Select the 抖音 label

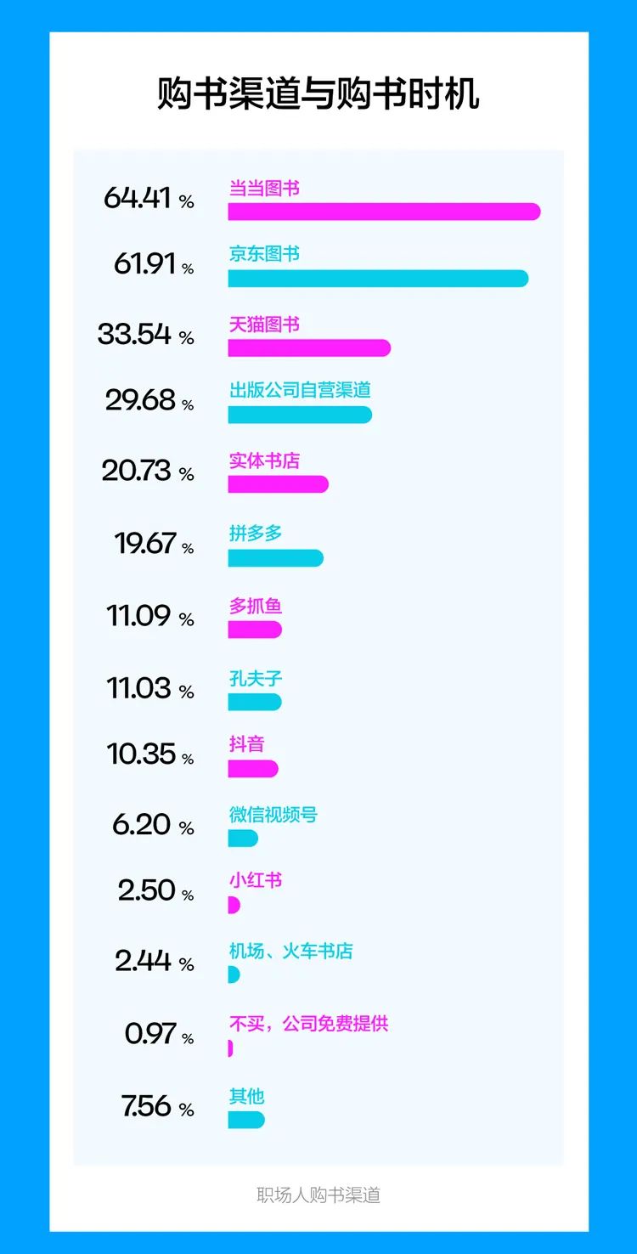[247, 744]
